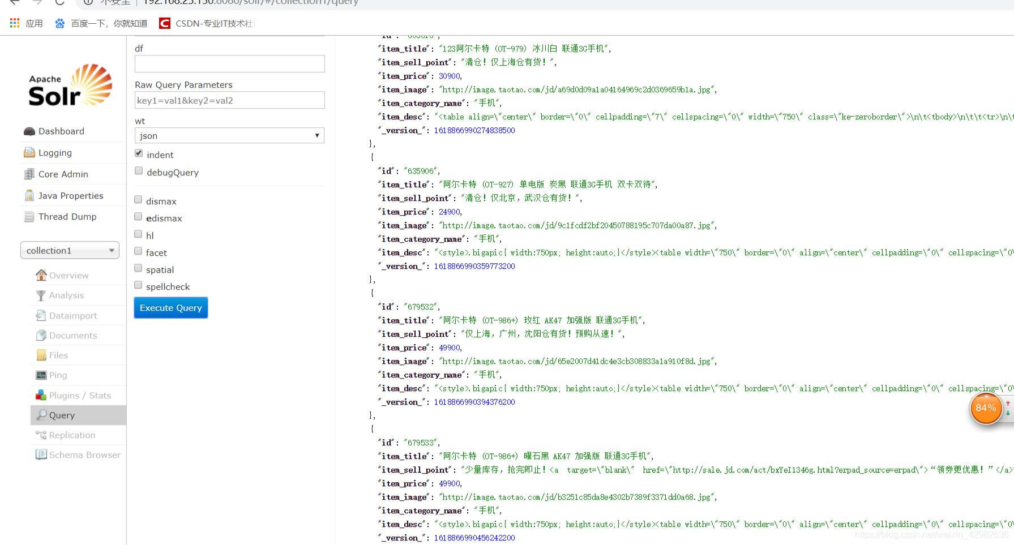This screenshot has height=545, width=1014.
Task: Click the id value "635906"
Action: 422,171
